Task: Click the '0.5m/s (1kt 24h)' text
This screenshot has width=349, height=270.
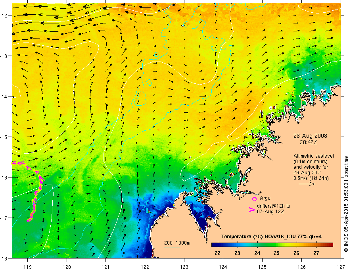Action: coord(311,178)
